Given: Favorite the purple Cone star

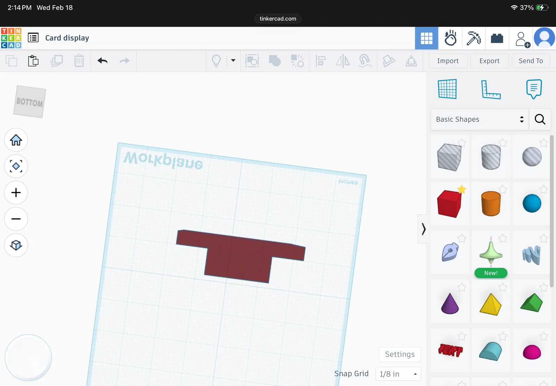Looking at the screenshot, I should 462,287.
